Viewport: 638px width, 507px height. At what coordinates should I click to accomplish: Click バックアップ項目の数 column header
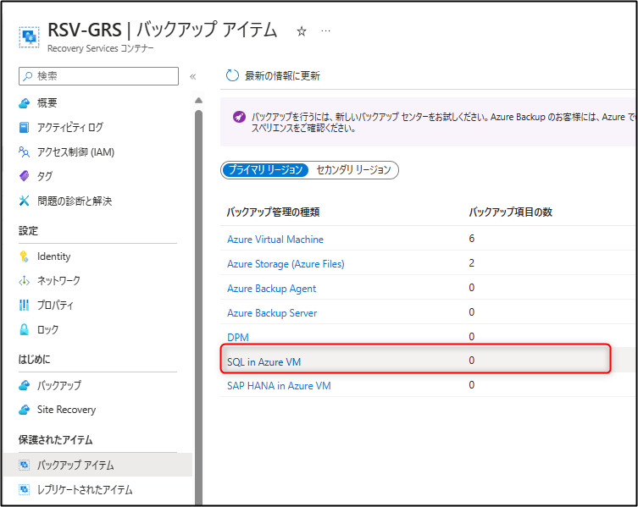click(511, 212)
